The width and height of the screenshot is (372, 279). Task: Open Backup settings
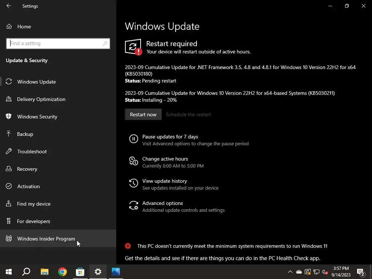click(25, 134)
